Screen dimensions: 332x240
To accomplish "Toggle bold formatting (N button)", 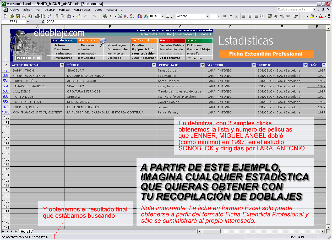I will tap(224, 16).
